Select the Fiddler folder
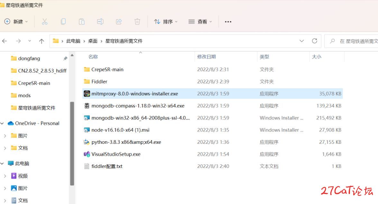This screenshot has width=378, height=204. coord(212,81)
